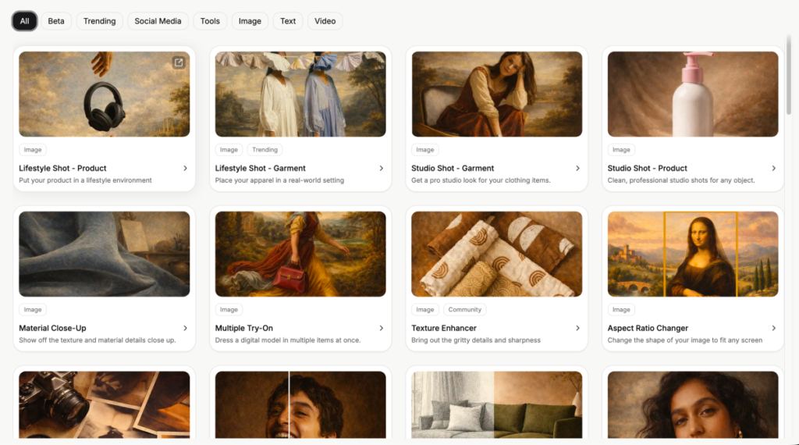Expand Aspect Ratio Changer chevron arrow
The image size is (799, 445).
(x=773, y=328)
